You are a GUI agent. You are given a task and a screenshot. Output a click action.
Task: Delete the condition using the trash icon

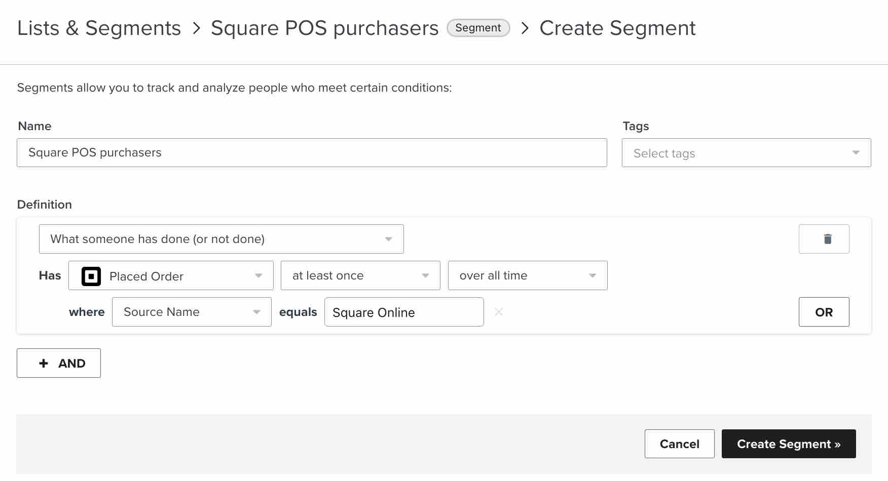tap(824, 238)
